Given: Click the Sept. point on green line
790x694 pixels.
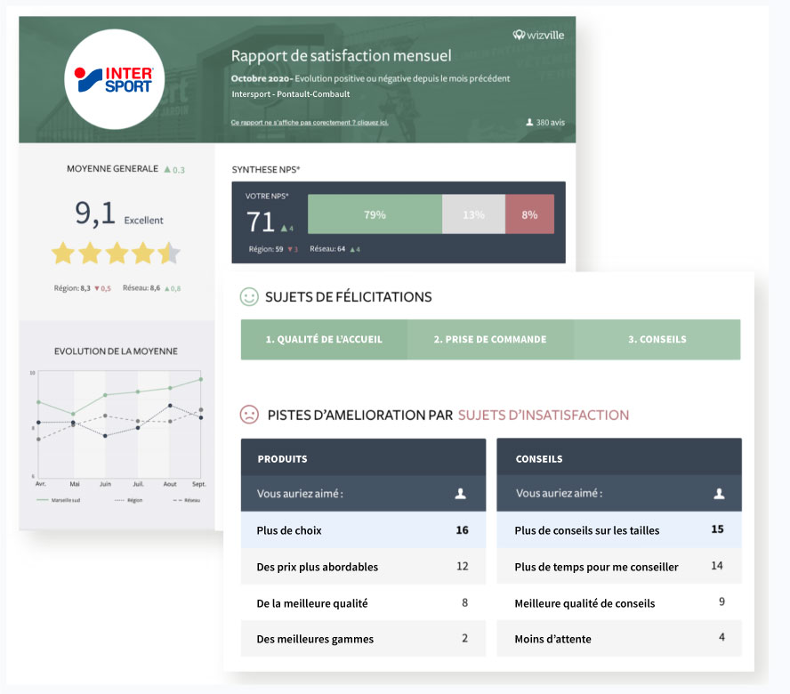Looking at the screenshot, I should [200, 379].
